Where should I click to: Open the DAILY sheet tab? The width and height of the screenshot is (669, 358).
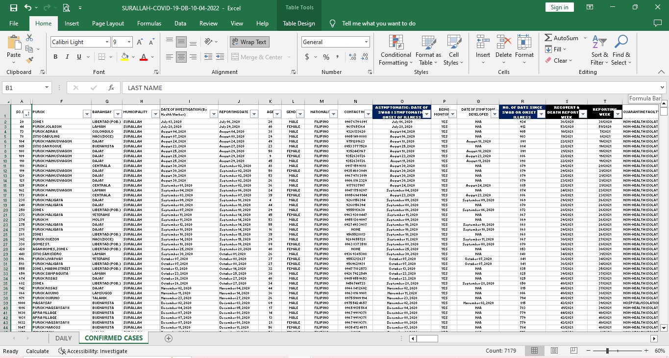[x=63, y=338]
